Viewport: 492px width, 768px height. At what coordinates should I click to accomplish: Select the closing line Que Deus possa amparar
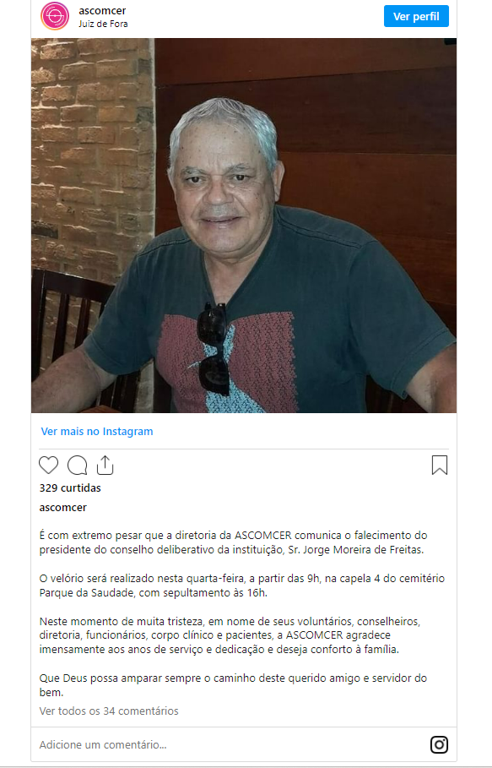[x=233, y=685]
